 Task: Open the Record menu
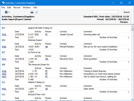pos(17,8)
